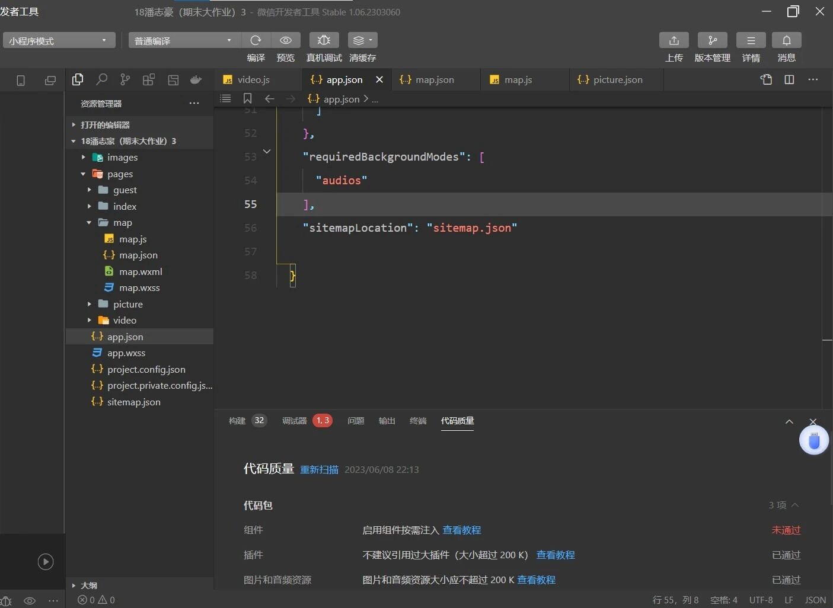This screenshot has width=833, height=608.
Task: Open tutorial link for image audio resources
Action: click(536, 580)
